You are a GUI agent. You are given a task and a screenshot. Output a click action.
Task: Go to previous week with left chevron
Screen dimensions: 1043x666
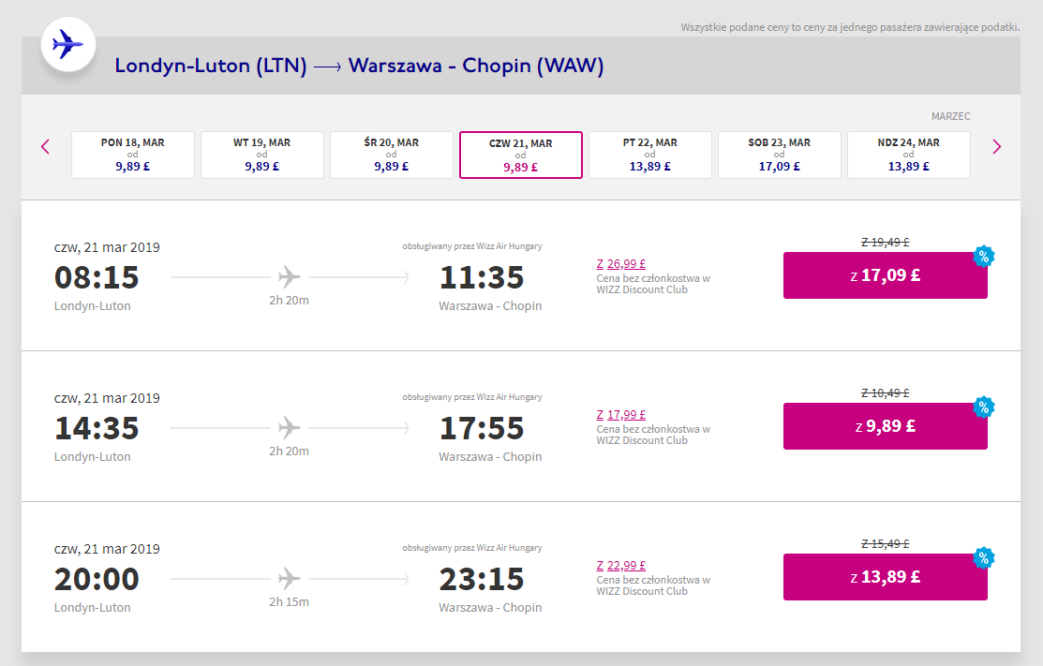(45, 147)
